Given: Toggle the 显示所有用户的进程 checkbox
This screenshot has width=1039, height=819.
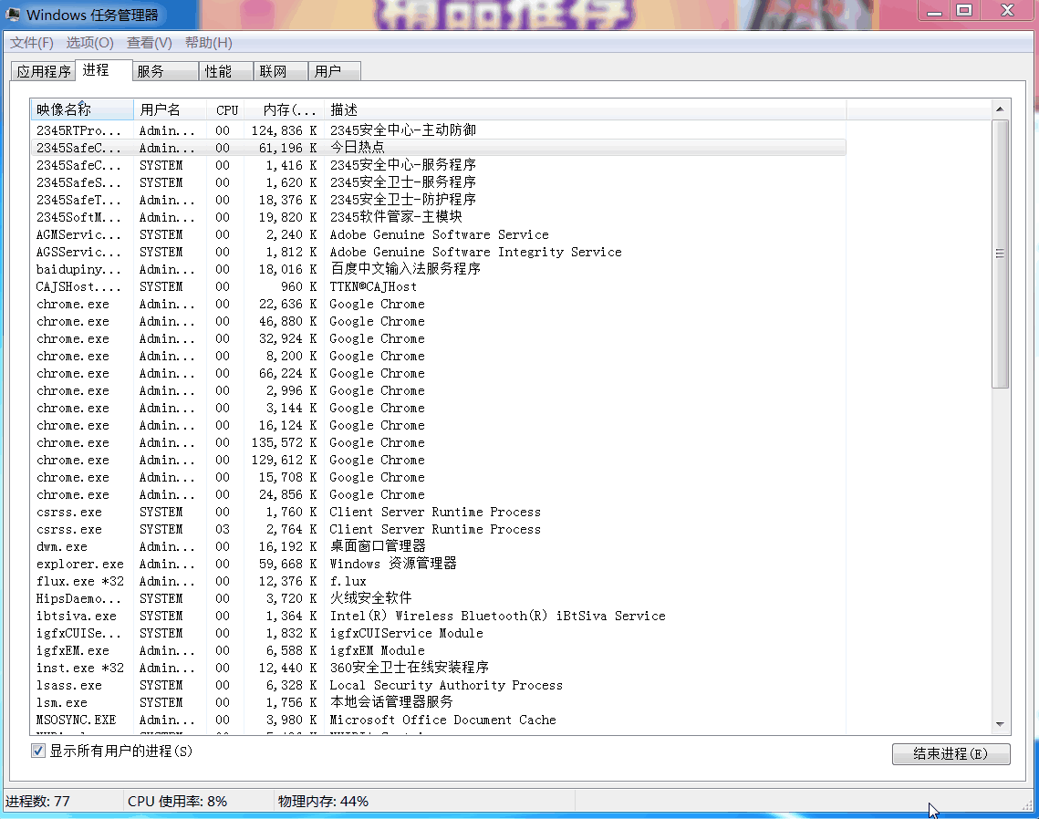Looking at the screenshot, I should [x=38, y=751].
